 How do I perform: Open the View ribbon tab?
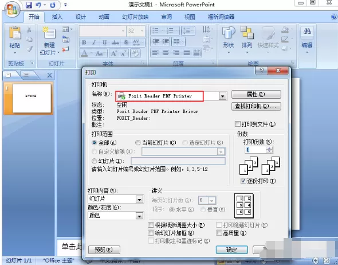[x=190, y=17]
